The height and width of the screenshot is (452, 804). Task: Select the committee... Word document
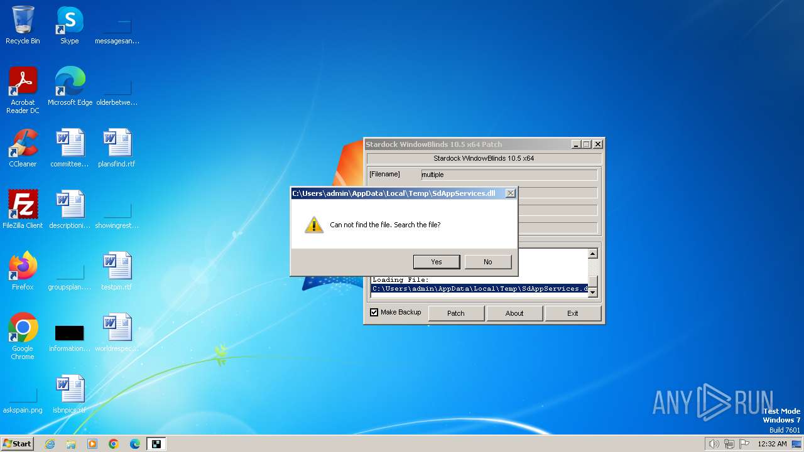pos(70,148)
